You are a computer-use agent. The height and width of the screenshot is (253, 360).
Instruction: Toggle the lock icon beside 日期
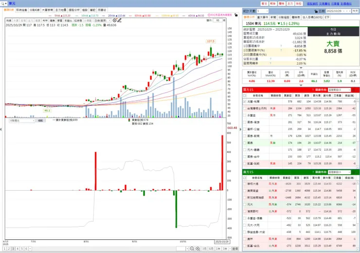pyautogui.click(x=316, y=11)
